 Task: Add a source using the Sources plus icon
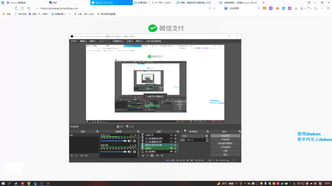143,156
